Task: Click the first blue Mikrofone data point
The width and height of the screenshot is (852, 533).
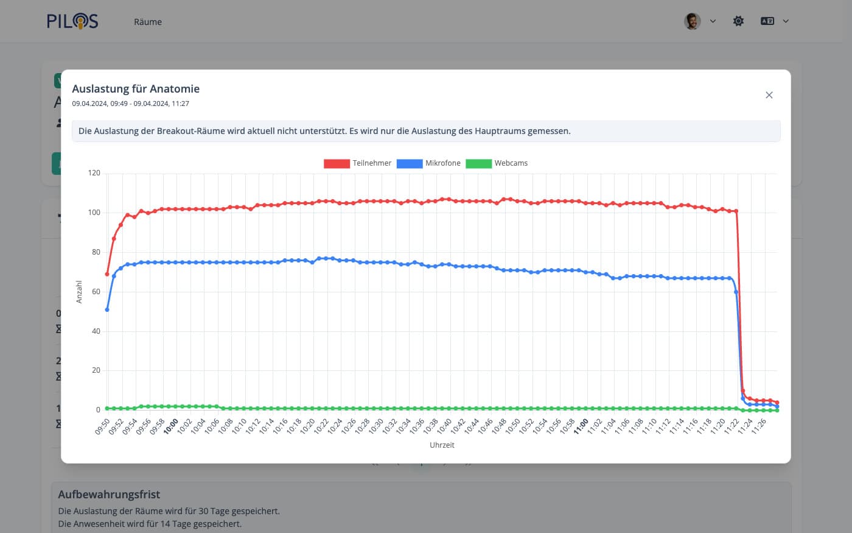Action: tap(107, 309)
